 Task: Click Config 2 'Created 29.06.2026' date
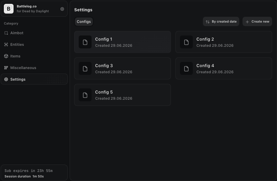pyautogui.click(x=215, y=45)
